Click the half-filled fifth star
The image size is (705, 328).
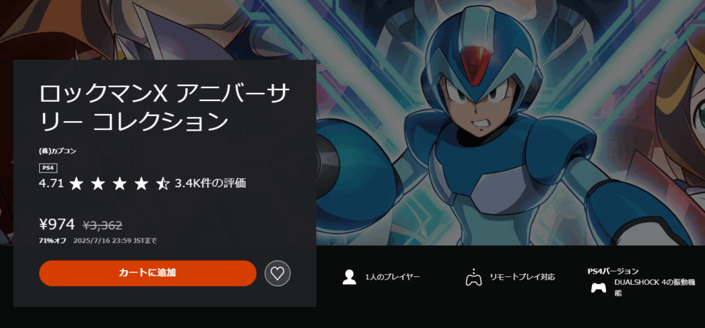(x=162, y=184)
